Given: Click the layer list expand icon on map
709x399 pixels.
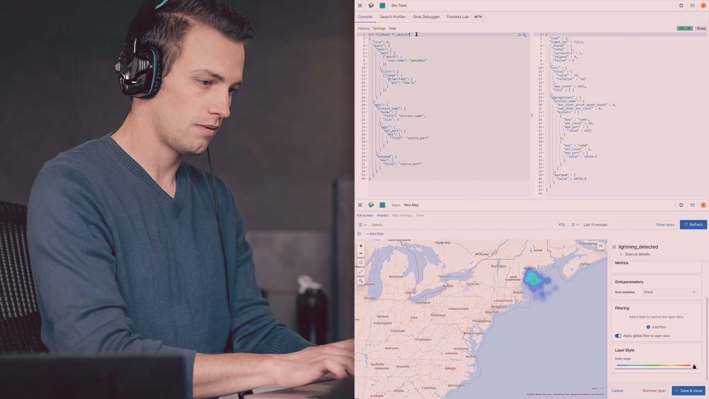Looking at the screenshot, I should point(601,245).
